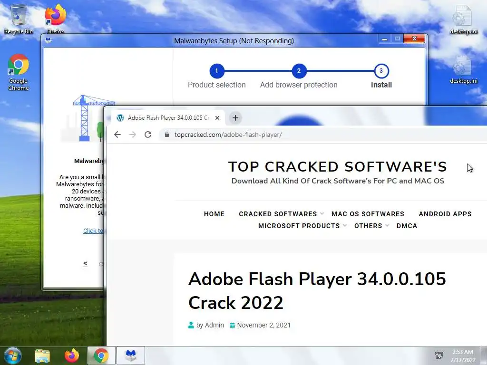Open the DMCA page link
The width and height of the screenshot is (487, 365).
[407, 226]
